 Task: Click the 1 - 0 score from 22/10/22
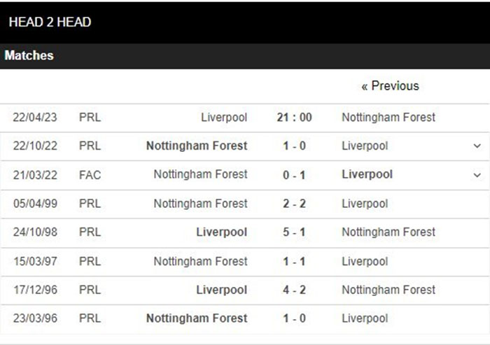click(294, 146)
